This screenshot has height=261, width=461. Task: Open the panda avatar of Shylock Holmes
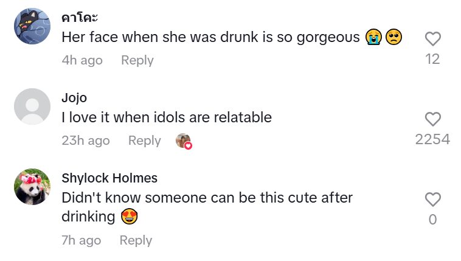[32, 187]
